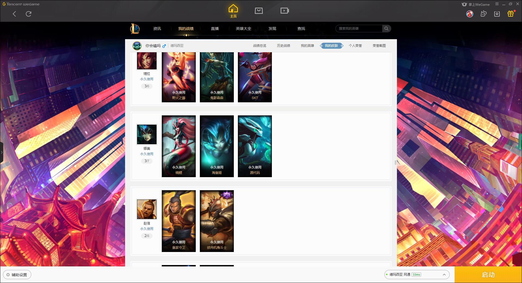Open the 鬼影森森 skin card

click(x=217, y=77)
